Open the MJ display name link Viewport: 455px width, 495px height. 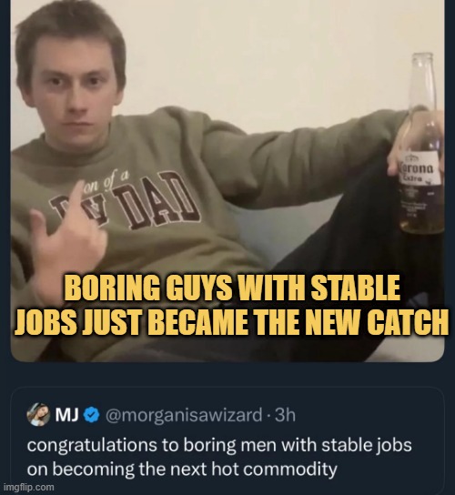pos(66,415)
